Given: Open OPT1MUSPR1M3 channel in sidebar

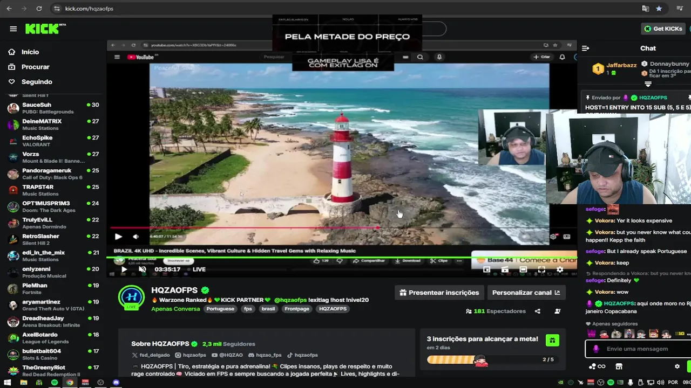Looking at the screenshot, I should 53,206.
